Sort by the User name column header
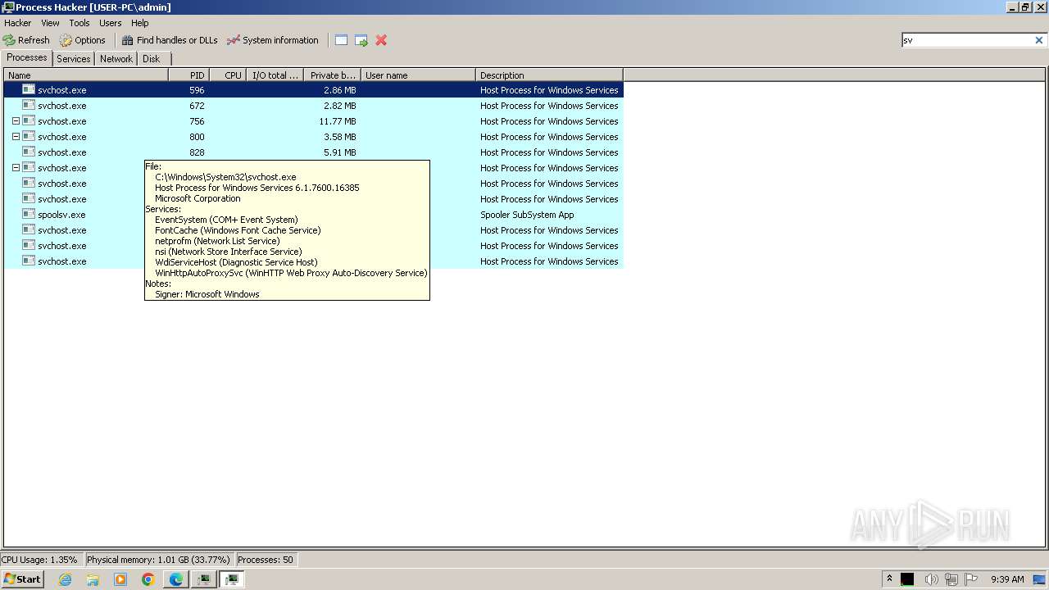The height and width of the screenshot is (590, 1049). (419, 75)
